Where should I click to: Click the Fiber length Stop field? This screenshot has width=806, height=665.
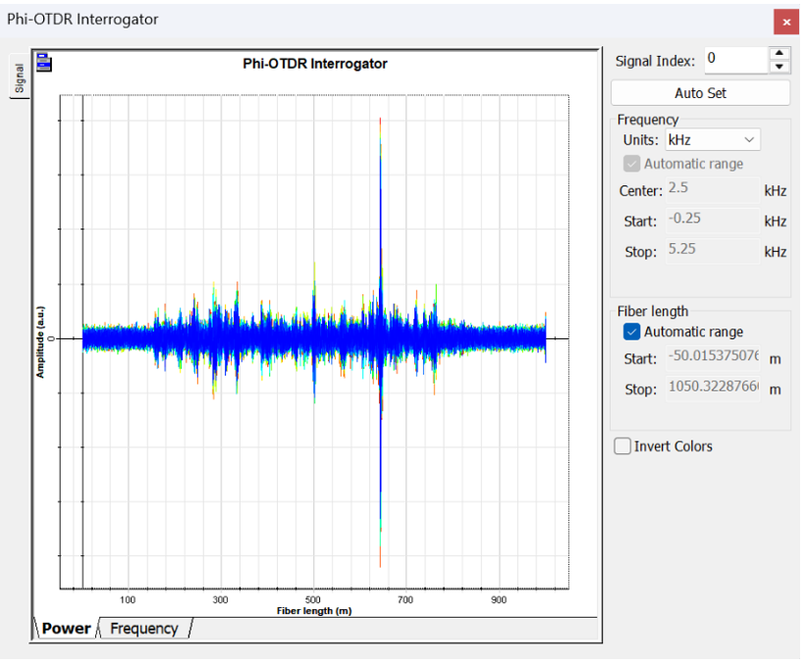click(713, 388)
